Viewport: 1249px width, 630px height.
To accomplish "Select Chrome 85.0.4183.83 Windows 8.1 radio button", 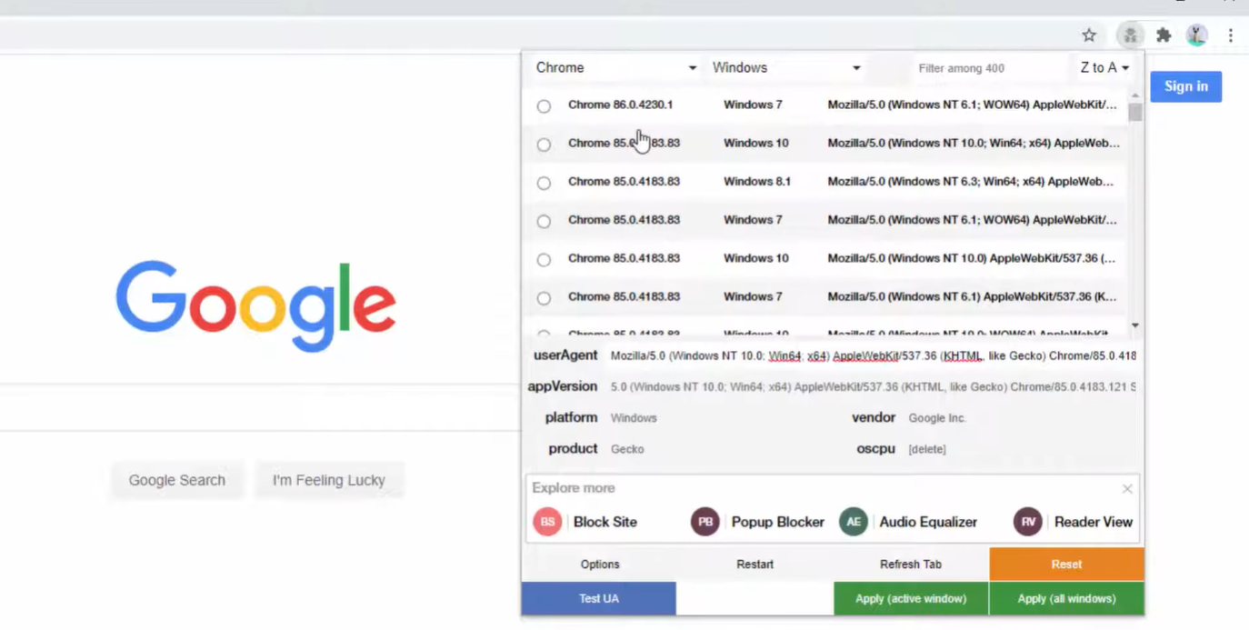I will pos(544,183).
